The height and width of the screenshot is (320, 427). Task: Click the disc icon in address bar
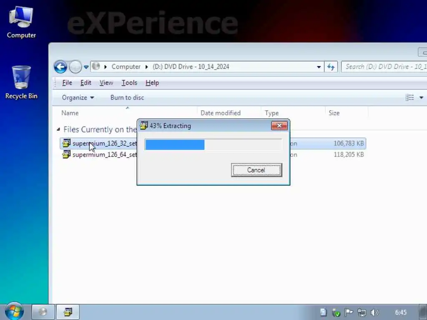(95, 66)
